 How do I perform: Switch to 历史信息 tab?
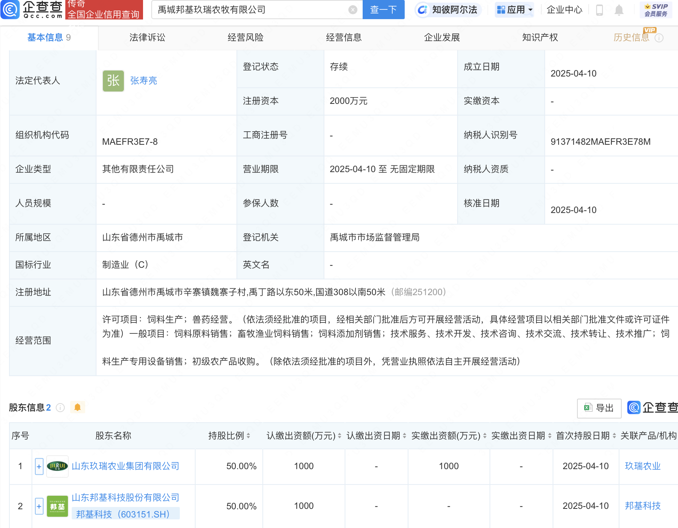point(631,37)
